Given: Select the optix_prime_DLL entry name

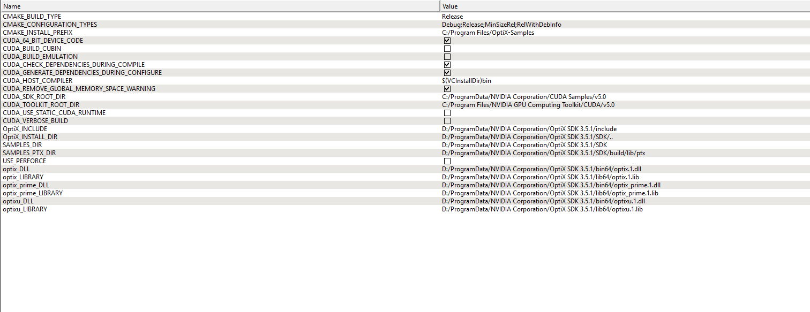Looking at the screenshot, I should point(26,185).
